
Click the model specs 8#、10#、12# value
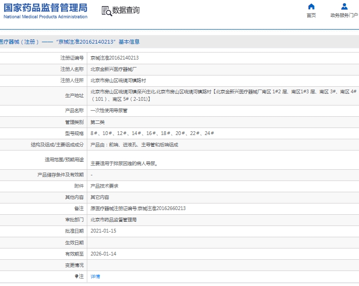[x=152, y=133]
